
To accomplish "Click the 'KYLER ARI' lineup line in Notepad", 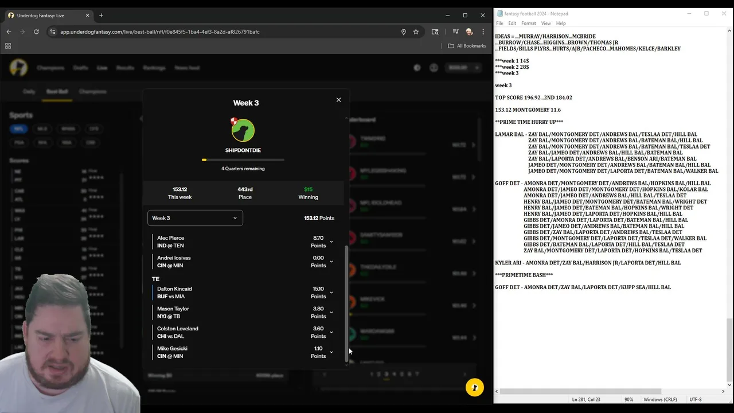I will pos(588,263).
